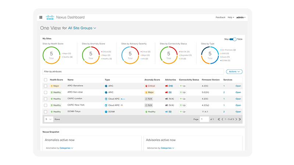Screen dimensions: 294x165
Task: Open the APIC-San-Jose site link
Action: [x=238, y=92]
